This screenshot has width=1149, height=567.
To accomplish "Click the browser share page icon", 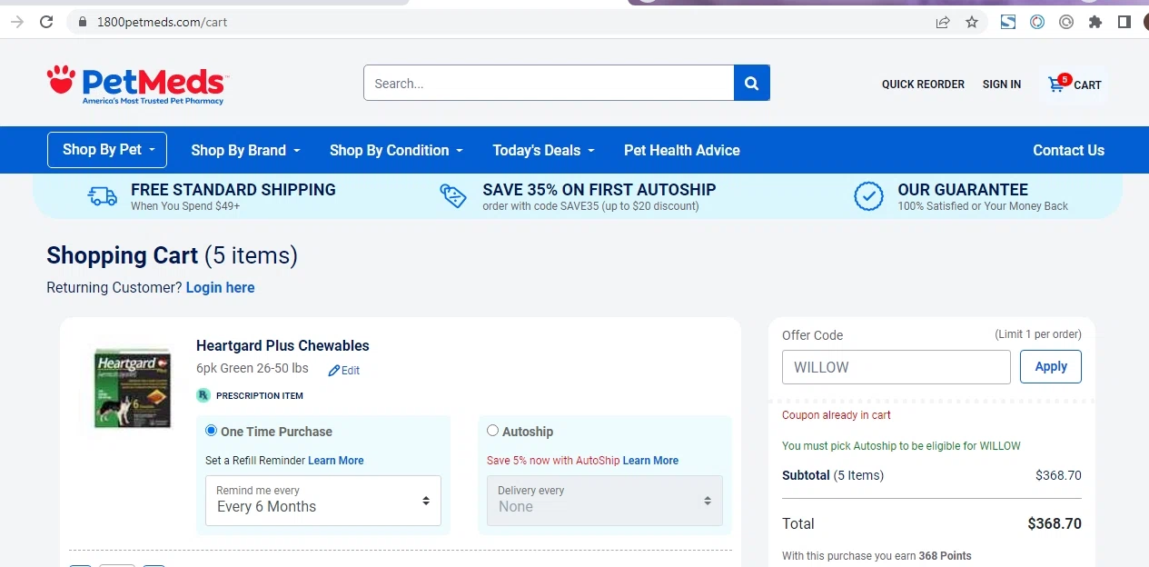I will point(943,22).
